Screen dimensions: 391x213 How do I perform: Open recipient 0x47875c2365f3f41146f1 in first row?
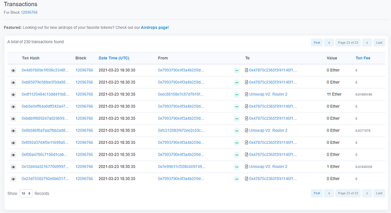click(x=273, y=70)
